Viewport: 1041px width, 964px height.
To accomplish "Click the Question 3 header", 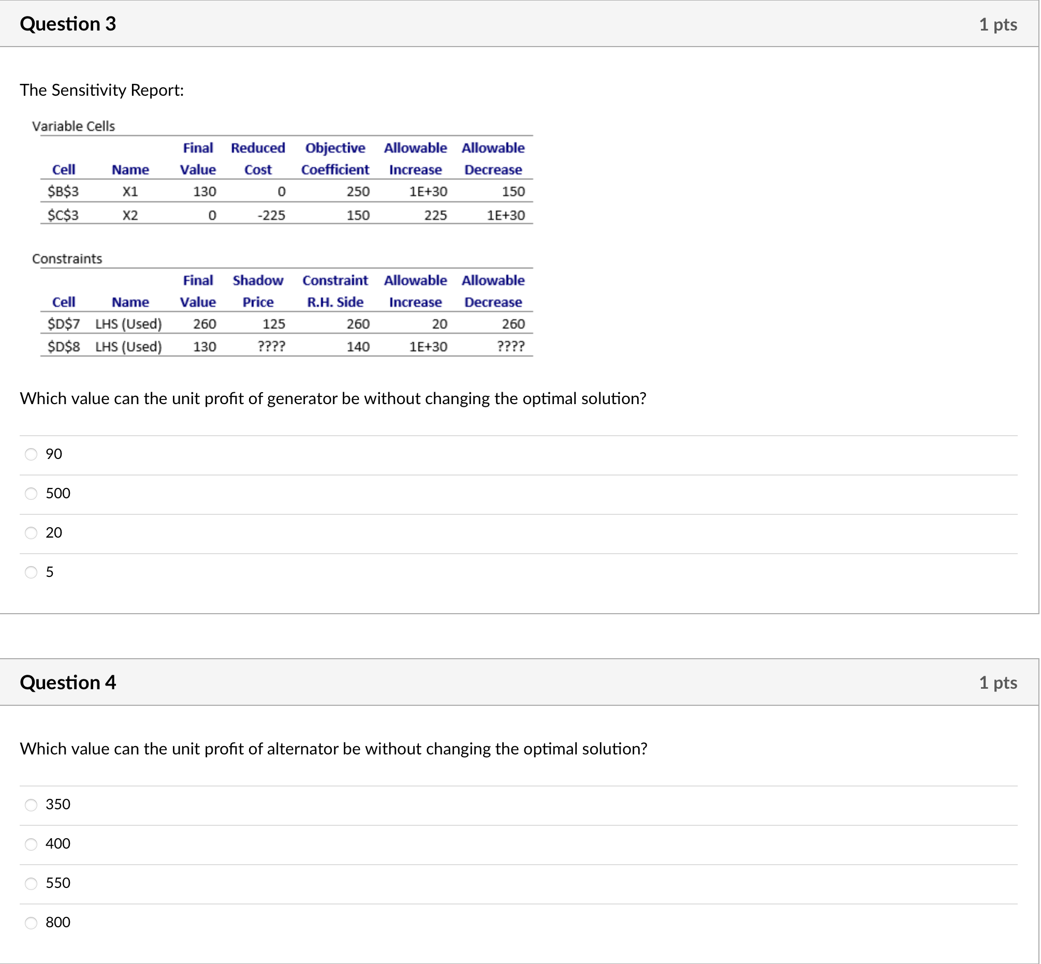I will pos(68,24).
